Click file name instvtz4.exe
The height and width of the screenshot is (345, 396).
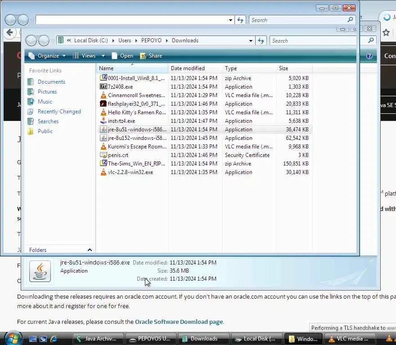click(x=121, y=121)
